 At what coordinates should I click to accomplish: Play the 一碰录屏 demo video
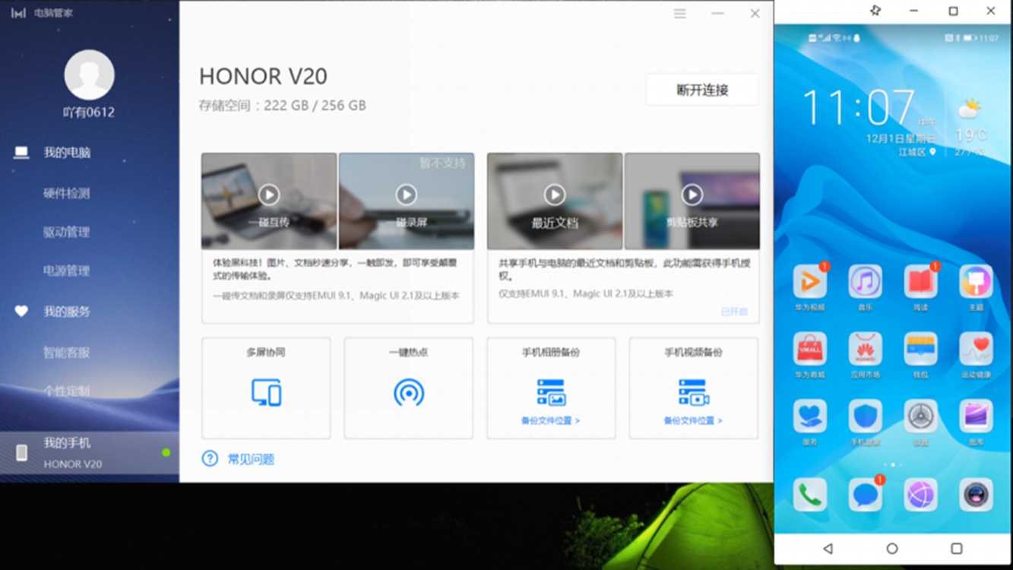point(407,195)
